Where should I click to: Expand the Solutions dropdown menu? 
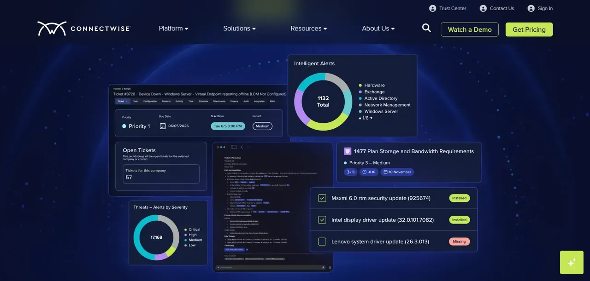[x=240, y=29]
